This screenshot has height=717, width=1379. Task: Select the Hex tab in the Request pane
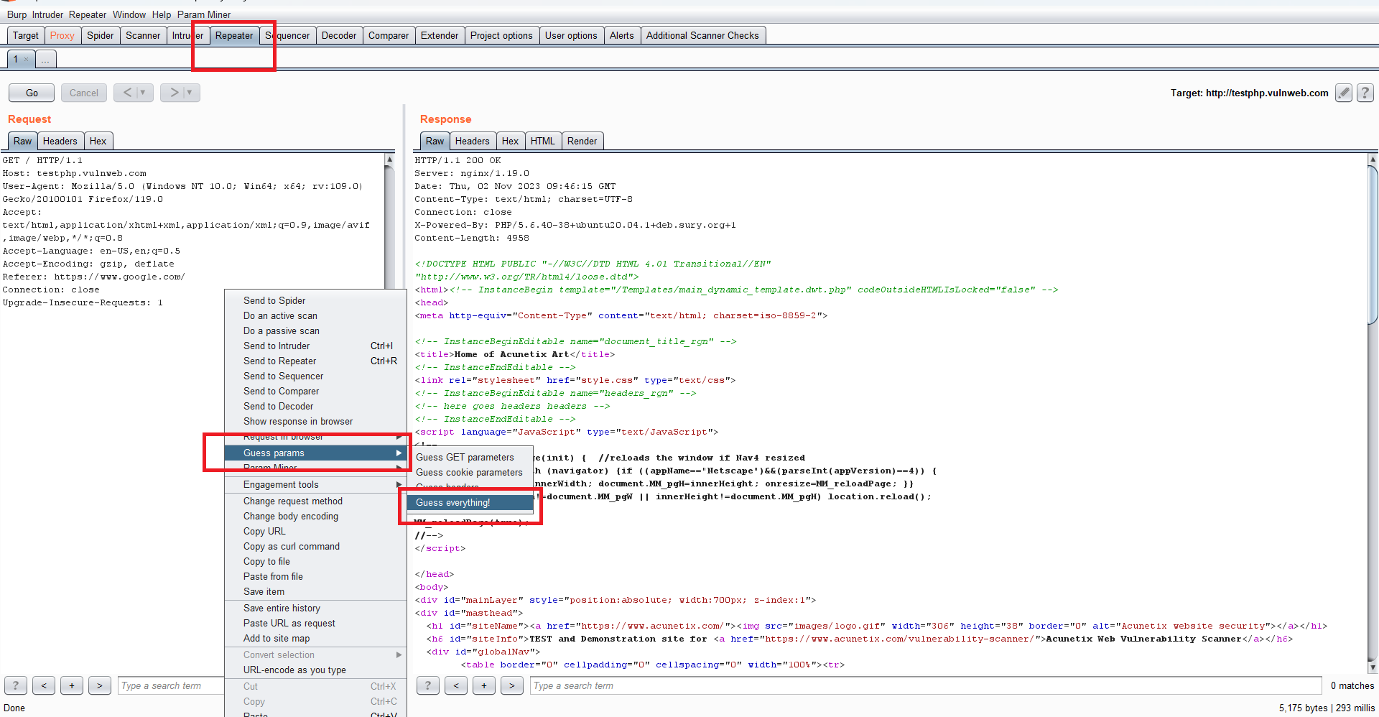(x=98, y=141)
